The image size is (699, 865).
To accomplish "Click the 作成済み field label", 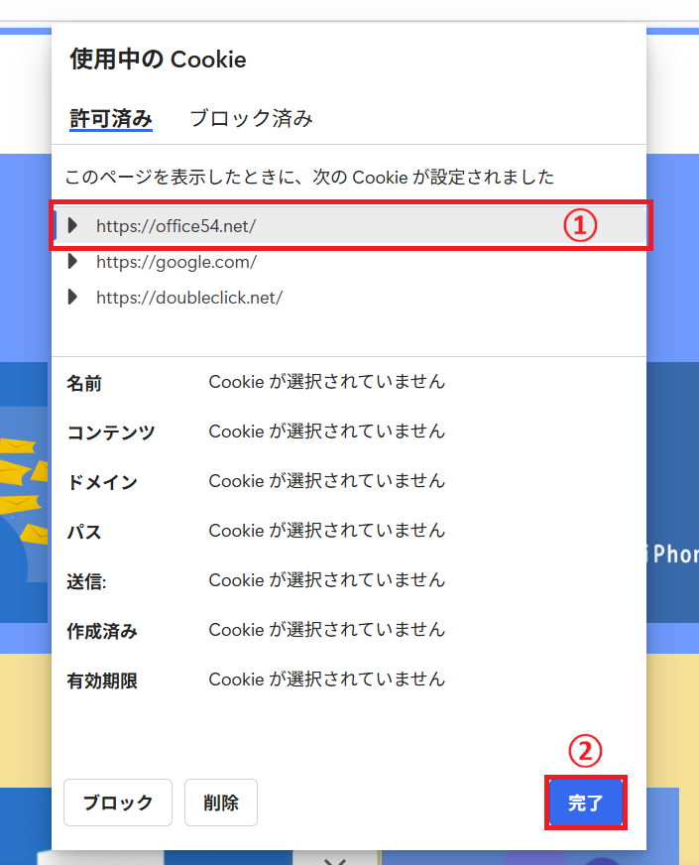I will 102,631.
